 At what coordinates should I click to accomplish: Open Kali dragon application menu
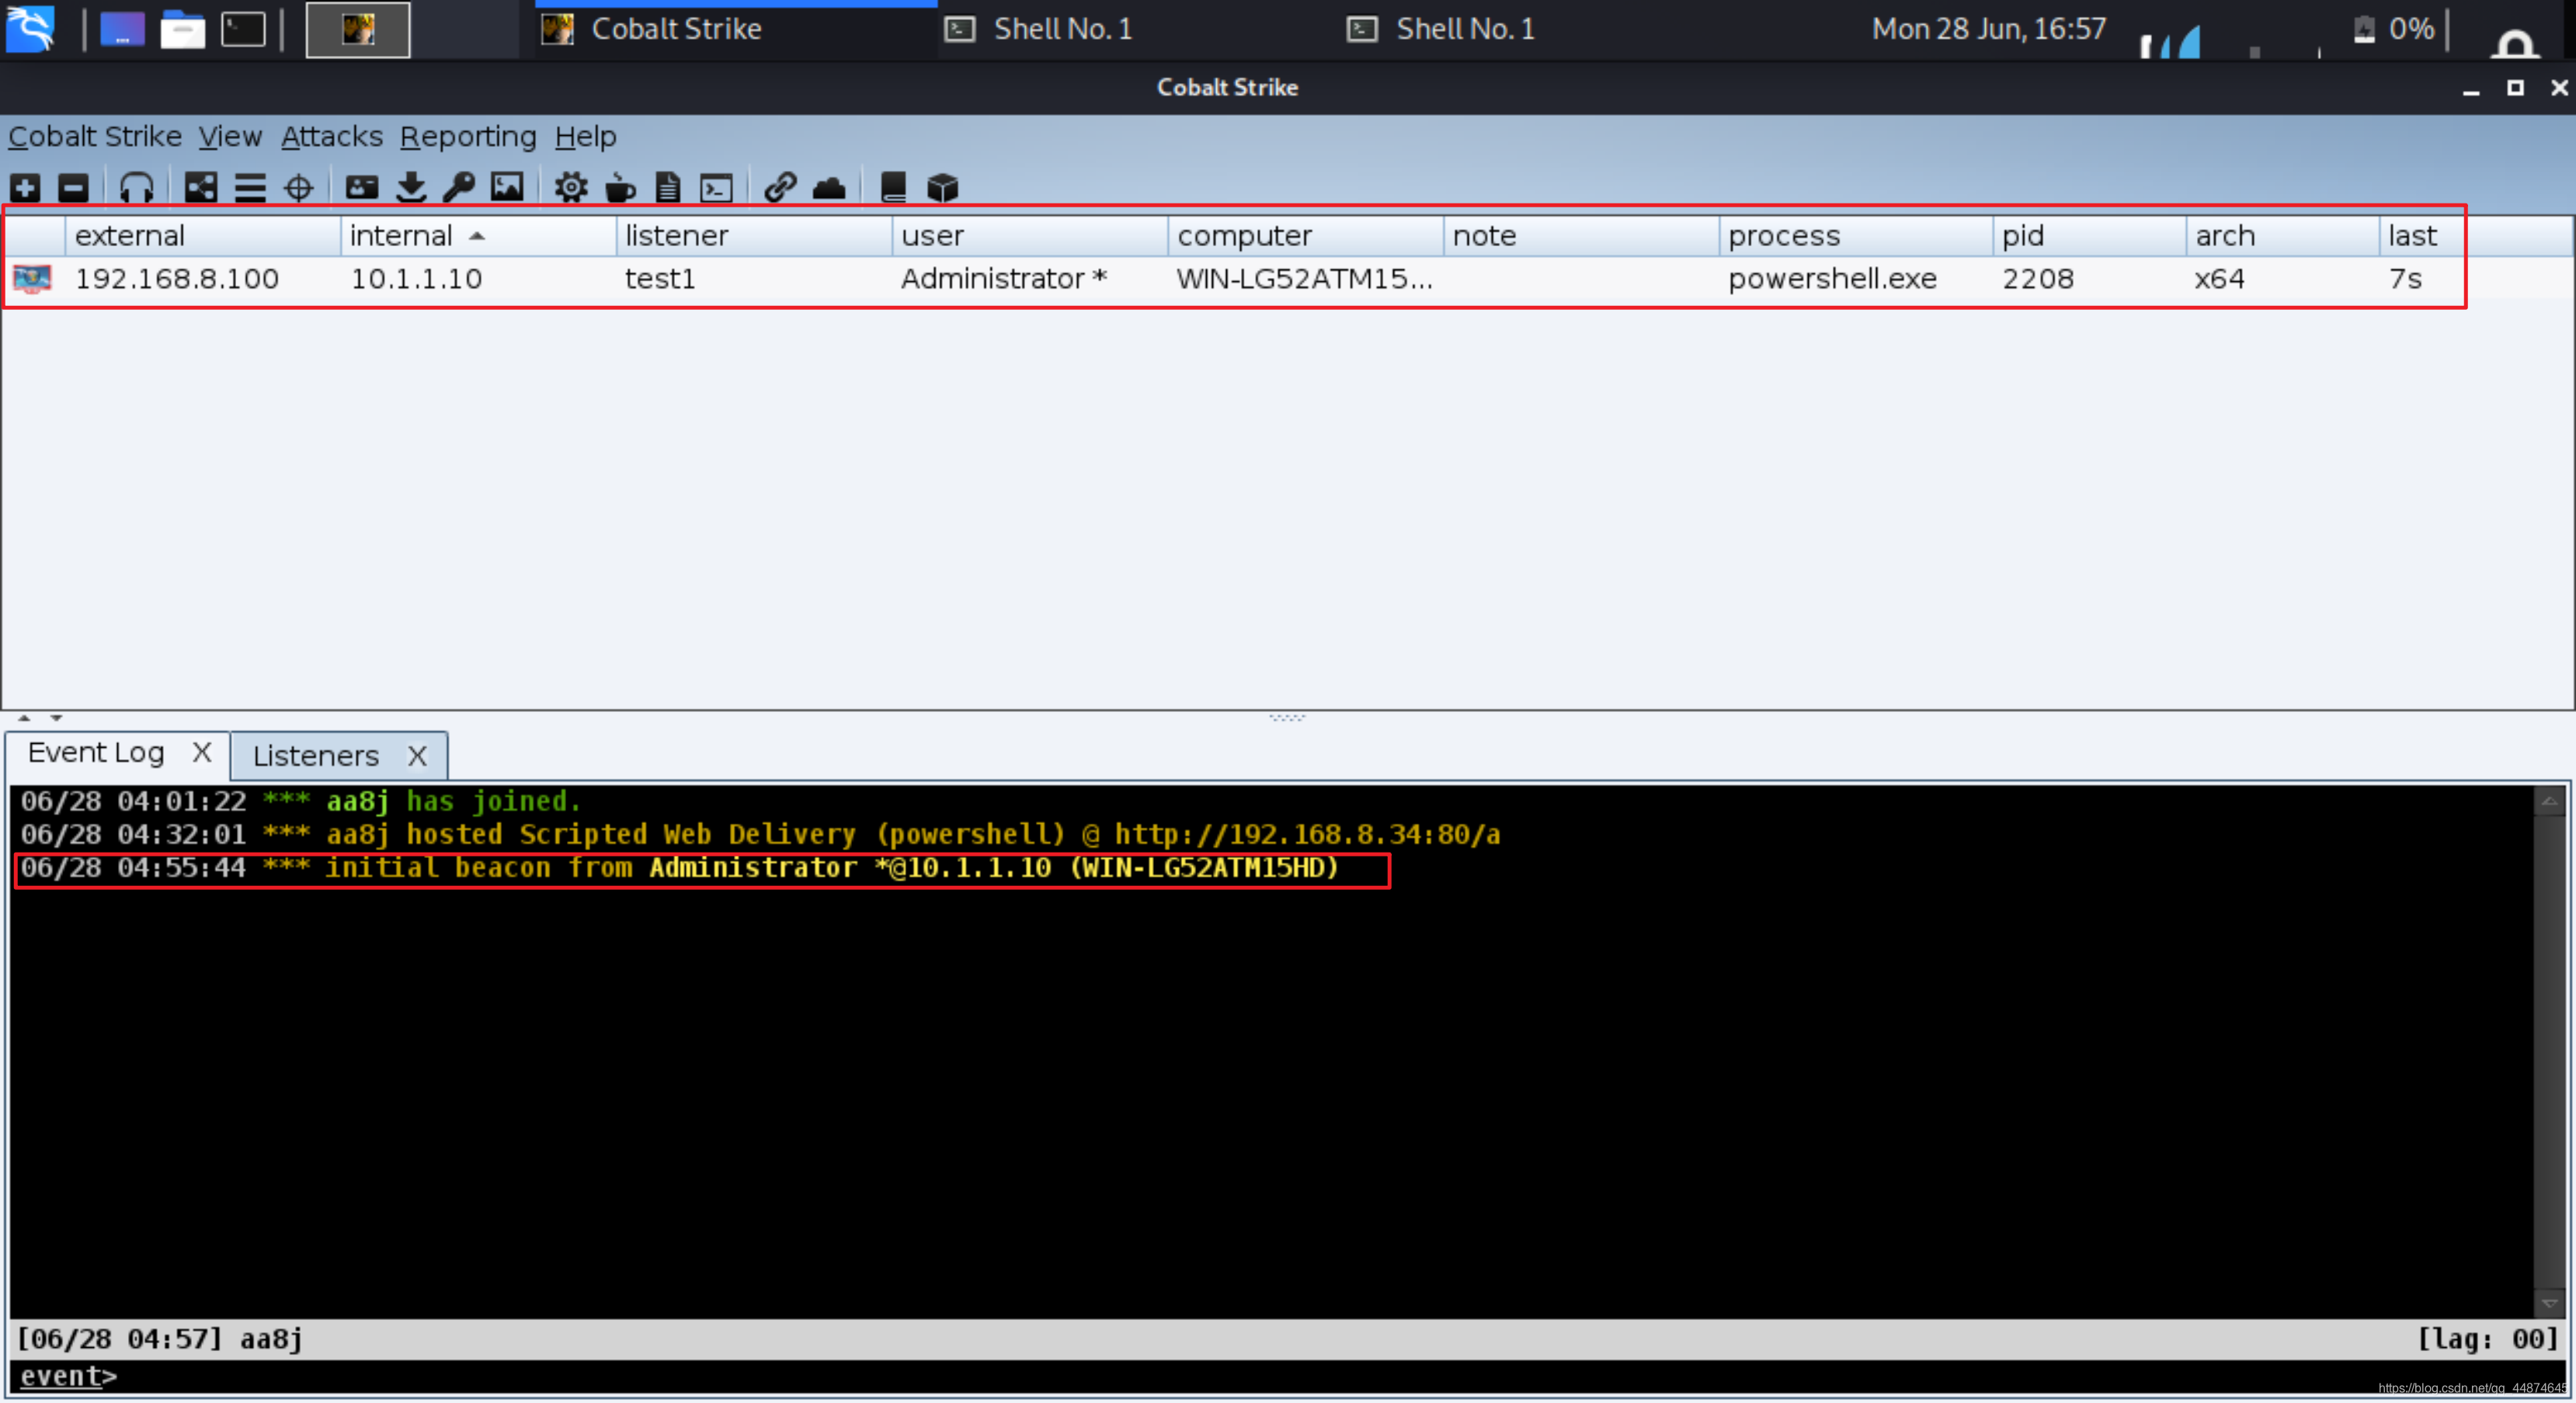pyautogui.click(x=30, y=28)
